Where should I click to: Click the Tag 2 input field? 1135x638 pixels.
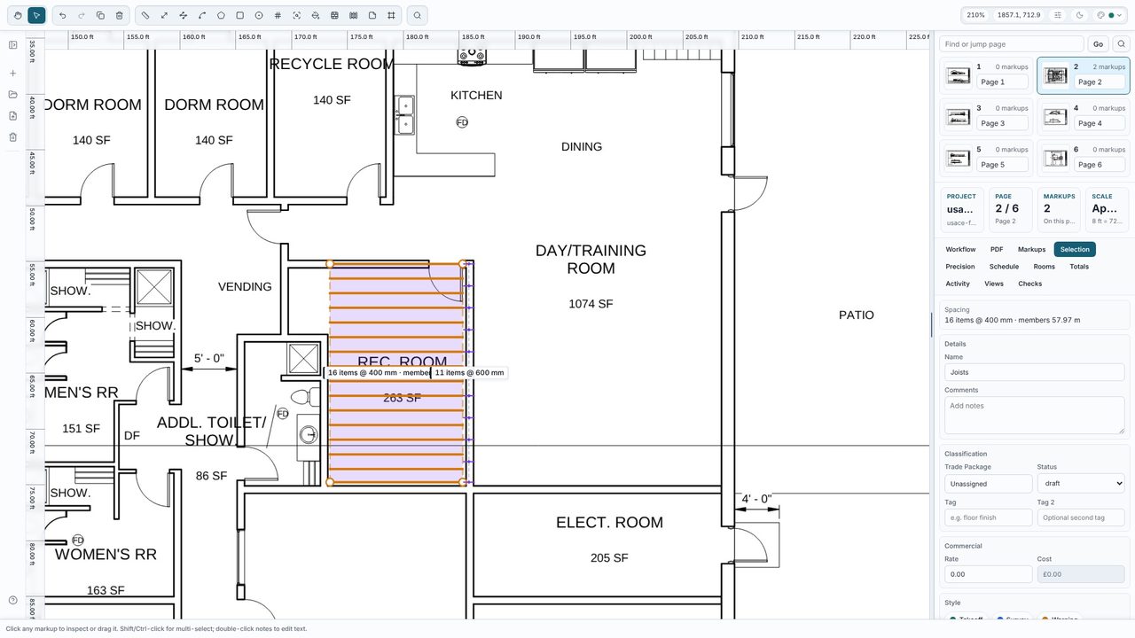point(1081,517)
